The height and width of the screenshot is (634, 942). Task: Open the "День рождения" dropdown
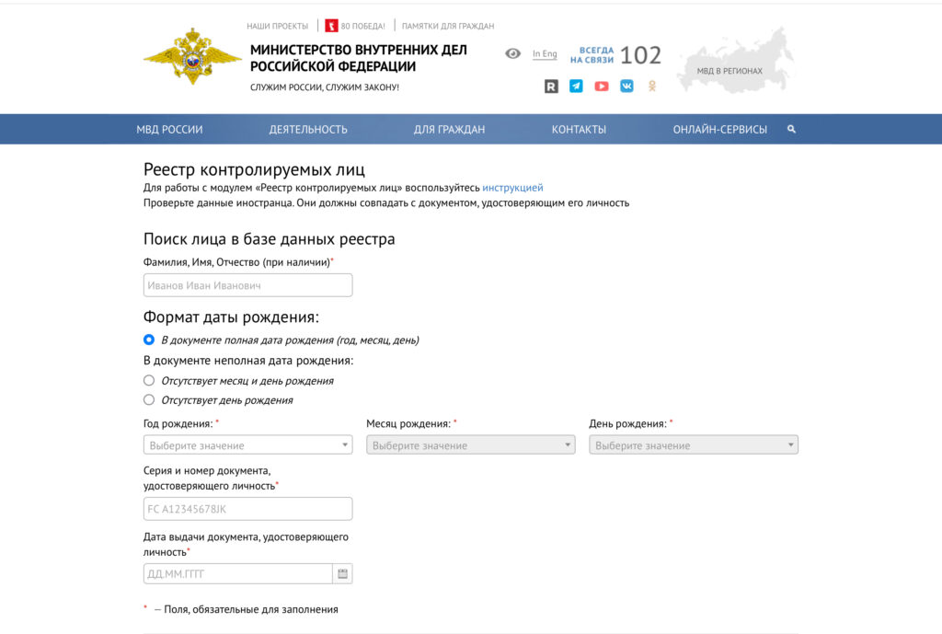pyautogui.click(x=694, y=444)
